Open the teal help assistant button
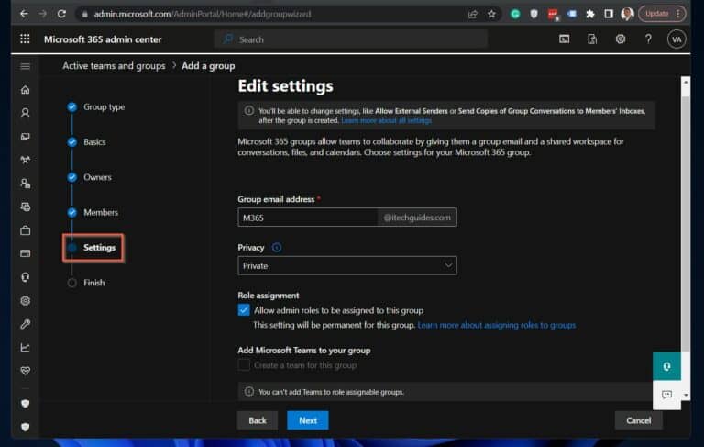Image resolution: width=704 pixels, height=447 pixels. (666, 366)
